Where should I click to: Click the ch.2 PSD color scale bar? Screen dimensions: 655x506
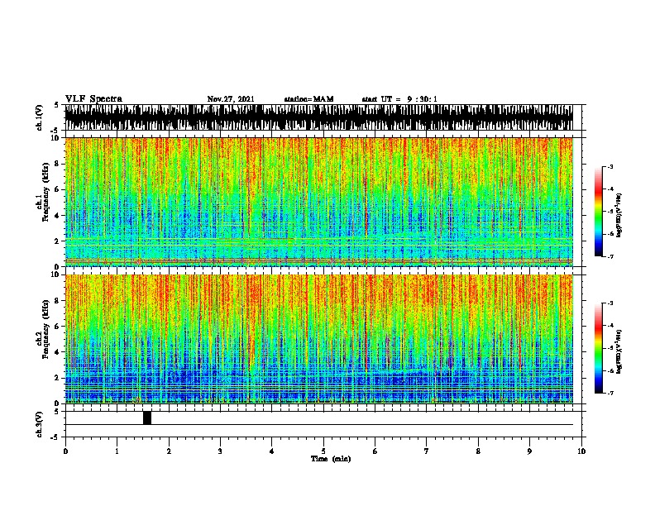[598, 348]
